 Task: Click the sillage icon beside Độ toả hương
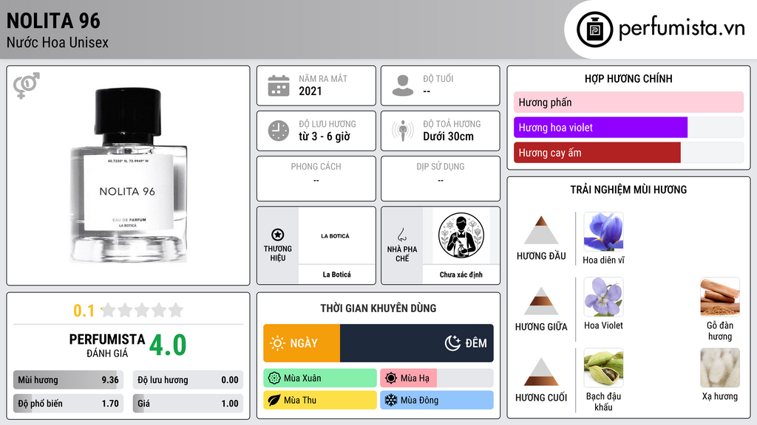[x=403, y=131]
